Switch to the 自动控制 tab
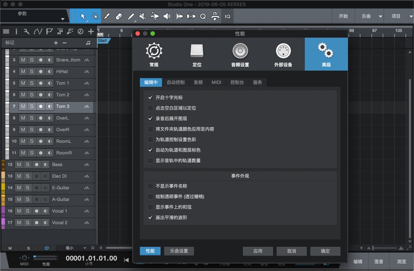The width and height of the screenshot is (414, 271). point(176,82)
